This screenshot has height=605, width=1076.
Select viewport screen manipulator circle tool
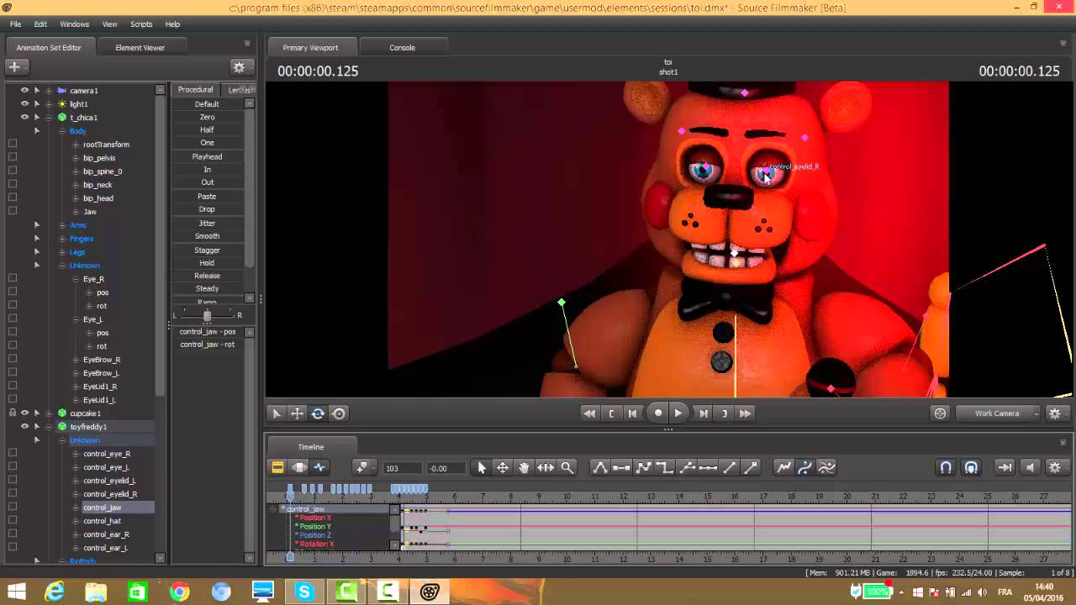[x=339, y=413]
